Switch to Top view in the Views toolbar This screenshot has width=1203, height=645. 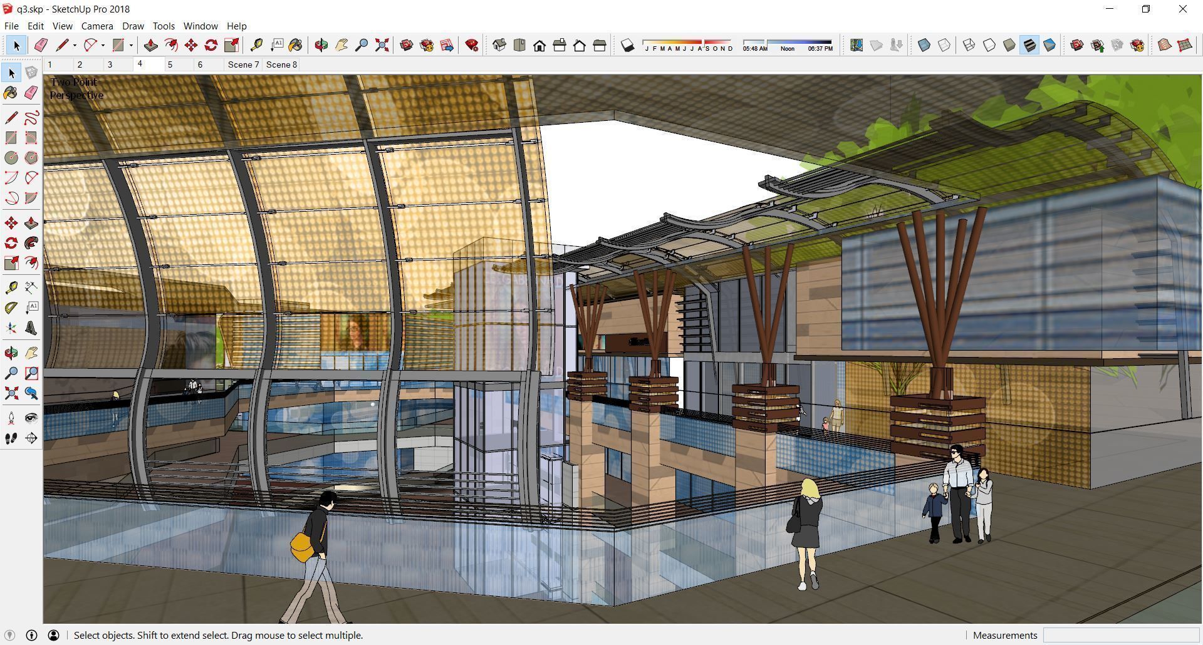coord(519,45)
